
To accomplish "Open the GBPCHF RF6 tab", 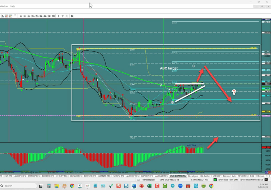I will tap(147, 176).
